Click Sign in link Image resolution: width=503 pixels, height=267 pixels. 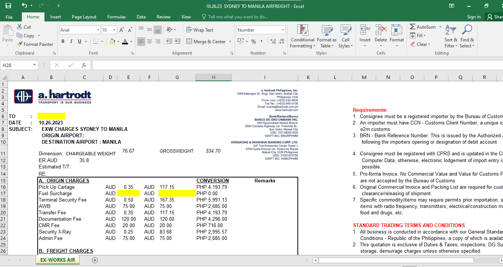click(474, 17)
